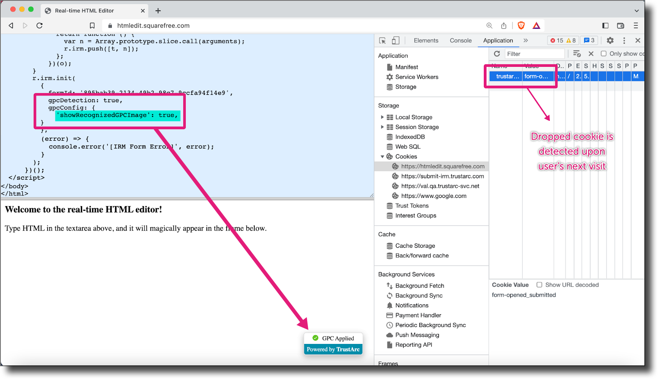Viewport: 658px width, 379px height.
Task: Bookmark this page with the bookmark icon
Action: (92, 26)
